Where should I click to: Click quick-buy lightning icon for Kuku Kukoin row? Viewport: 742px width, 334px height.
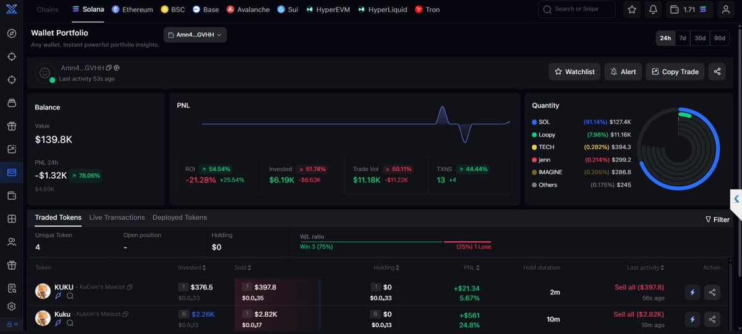pos(693,319)
